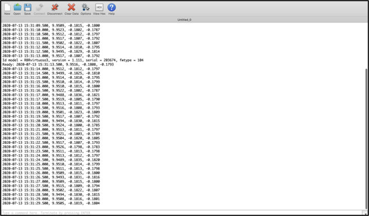Open a file with the Open icon
369x216 pixels.
tap(17, 8)
